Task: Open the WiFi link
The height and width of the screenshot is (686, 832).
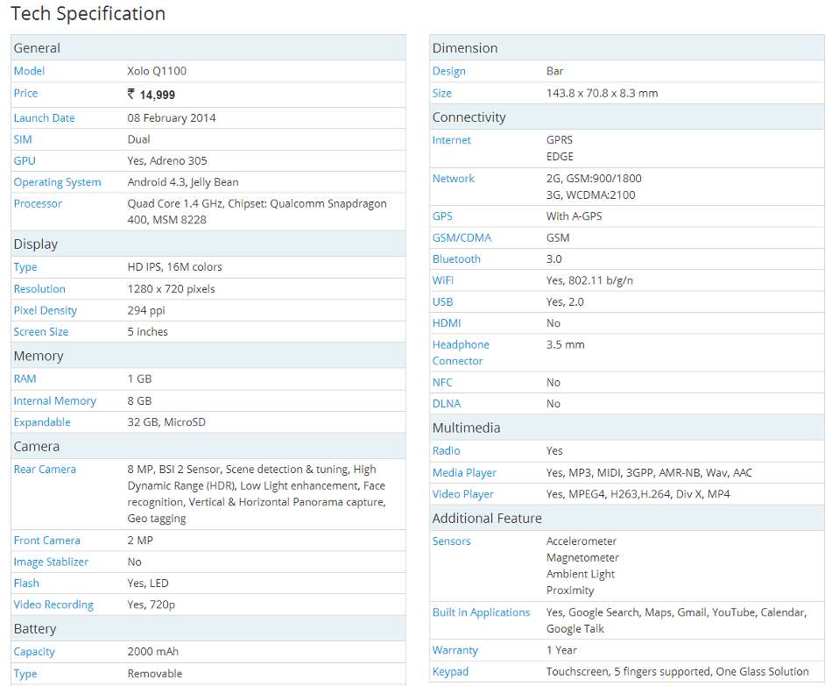Action: (443, 280)
